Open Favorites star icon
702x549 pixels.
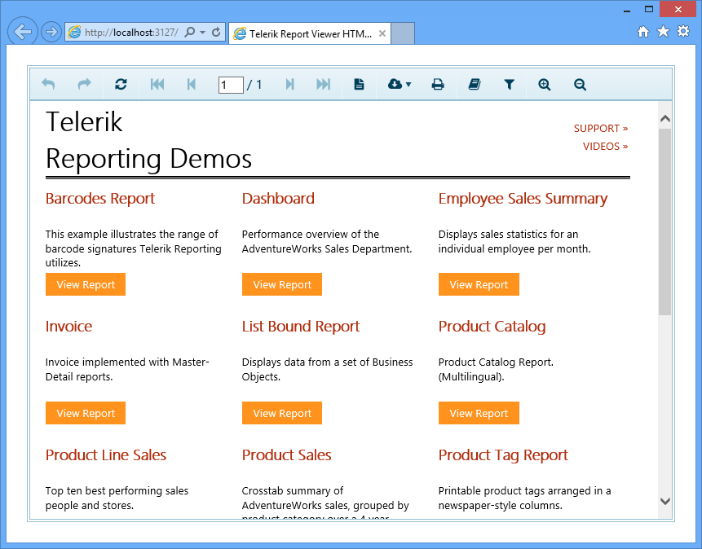(x=663, y=31)
